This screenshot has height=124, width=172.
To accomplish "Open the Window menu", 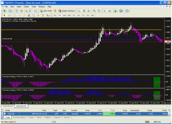I will [42, 7].
